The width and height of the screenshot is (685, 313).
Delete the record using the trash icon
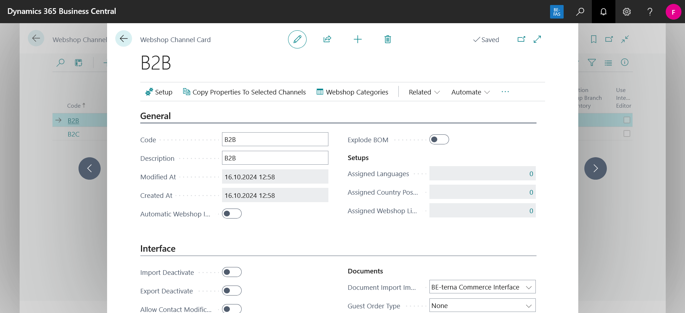388,39
